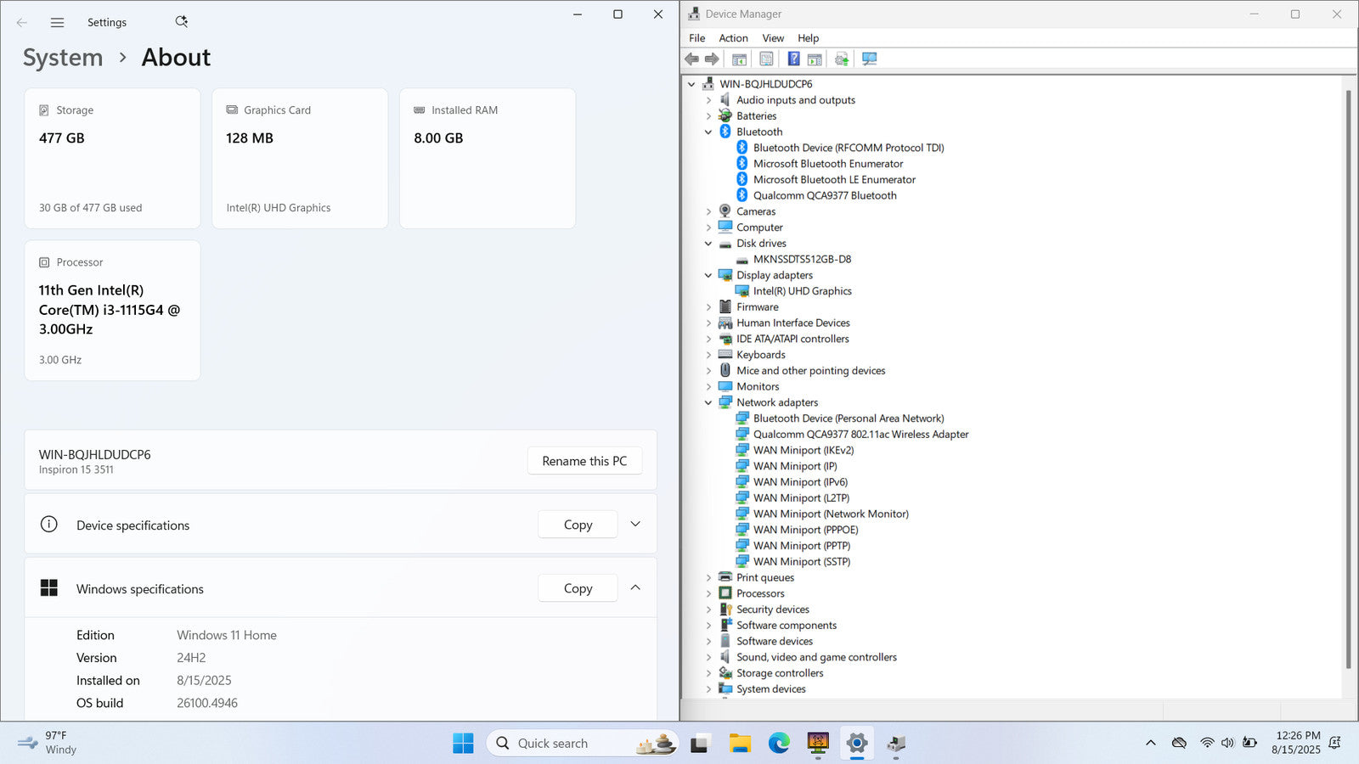Open the Action menu
This screenshot has width=1359, height=764.
(733, 38)
